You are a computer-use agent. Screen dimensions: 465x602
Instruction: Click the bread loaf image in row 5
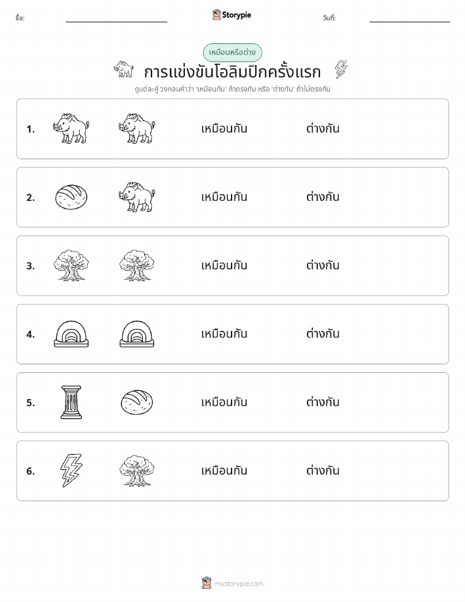137,402
